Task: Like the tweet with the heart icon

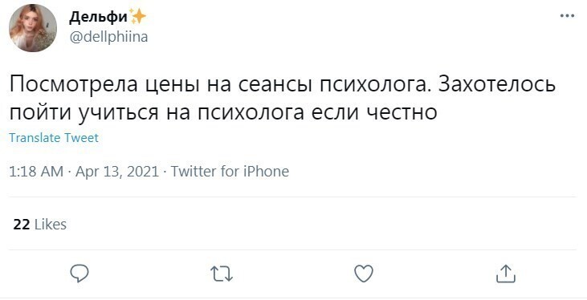Action: (x=364, y=274)
